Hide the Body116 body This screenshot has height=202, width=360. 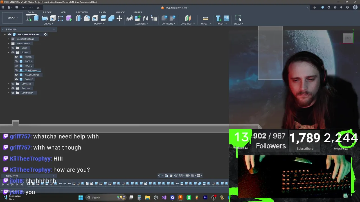[x=16, y=79]
